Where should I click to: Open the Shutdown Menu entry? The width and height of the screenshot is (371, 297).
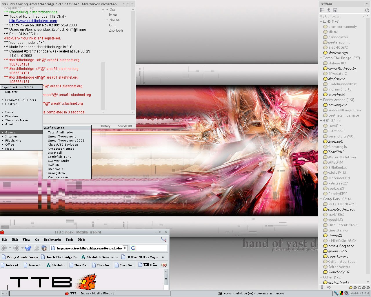21,120
